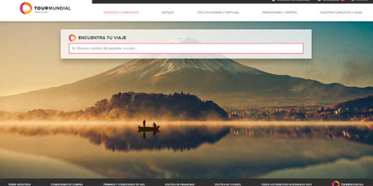Open Política de Cookies footer link
Image resolution: width=373 pixels, height=186 pixels.
click(x=228, y=185)
